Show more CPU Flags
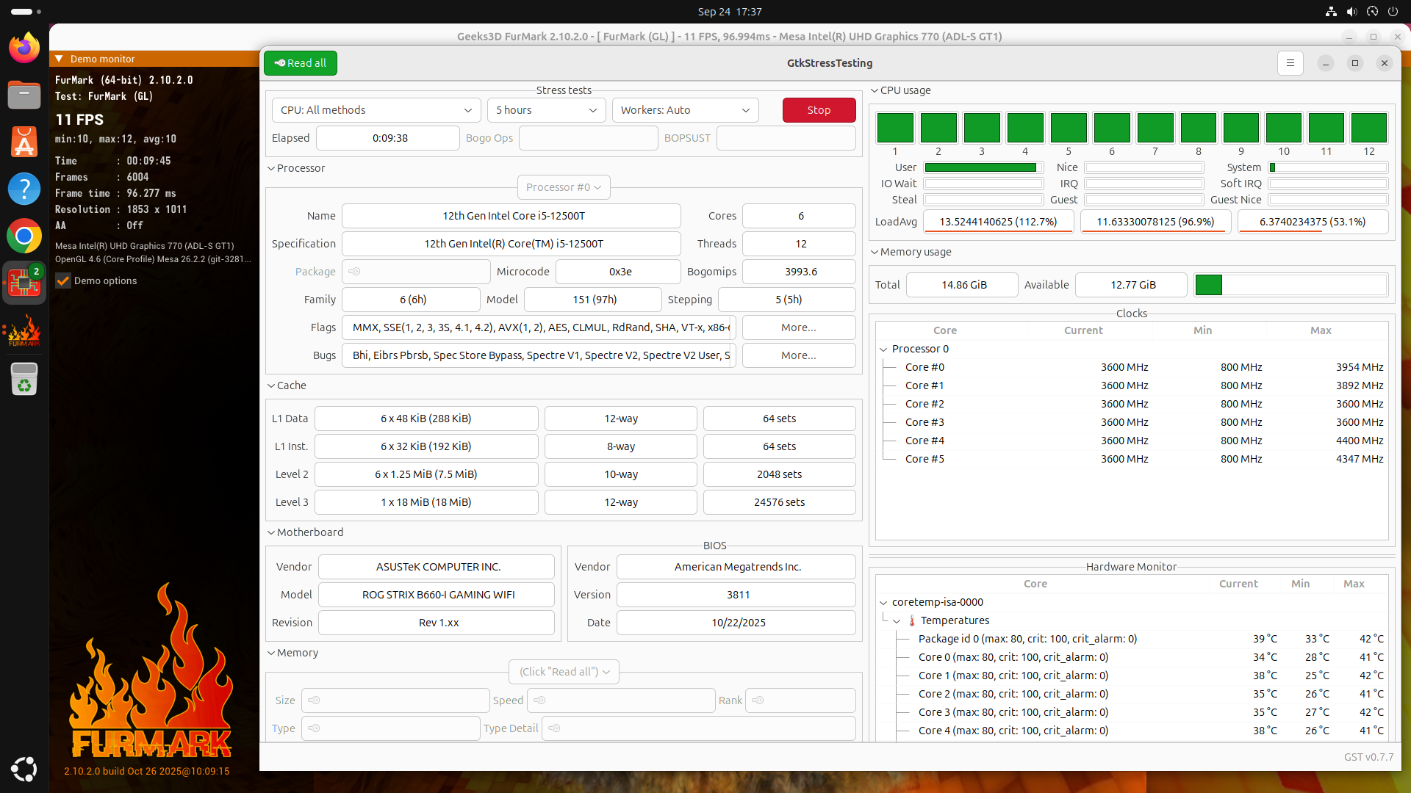This screenshot has width=1411, height=793. pyautogui.click(x=799, y=327)
